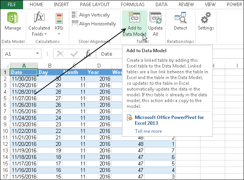The height and width of the screenshot is (180, 244).
Task: Switch to the FORMULAS tab
Action: point(132,5)
